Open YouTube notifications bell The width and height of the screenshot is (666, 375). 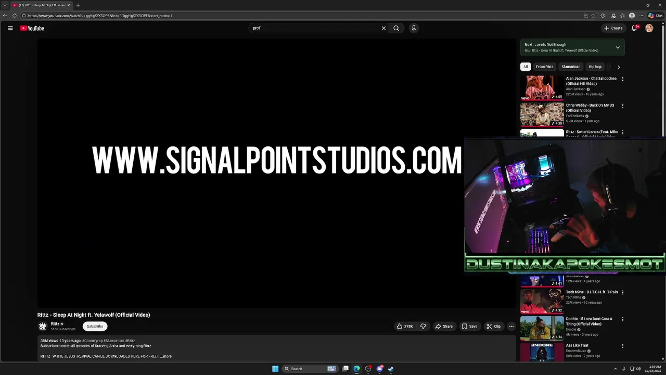634,28
